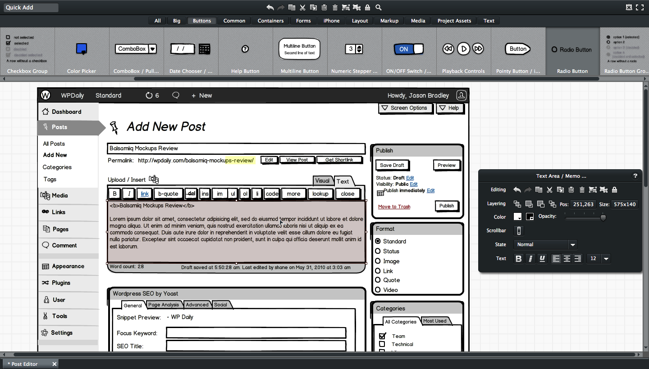Open the Screen Options expander
This screenshot has width=649, height=369.
(405, 108)
